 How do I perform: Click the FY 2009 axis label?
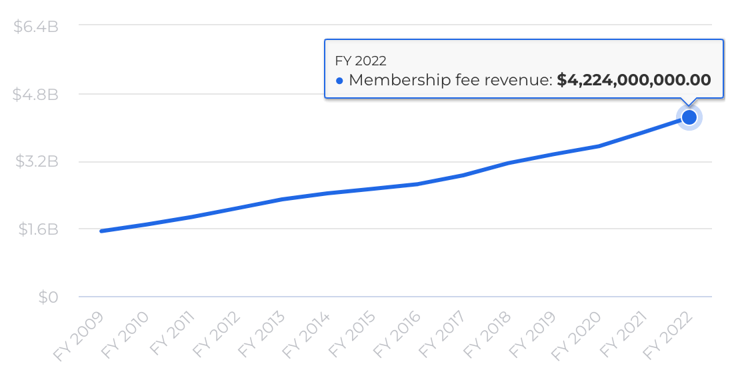[x=78, y=337]
